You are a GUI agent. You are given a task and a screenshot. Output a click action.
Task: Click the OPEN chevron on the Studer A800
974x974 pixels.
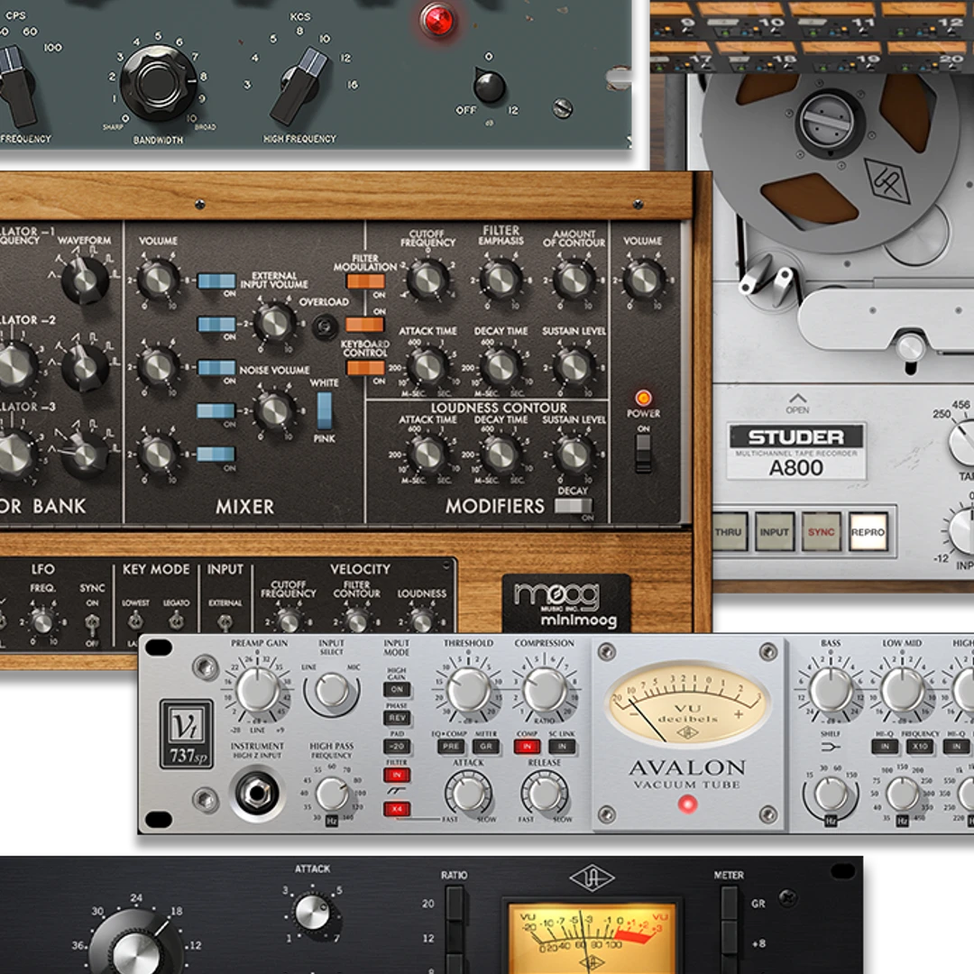797,399
